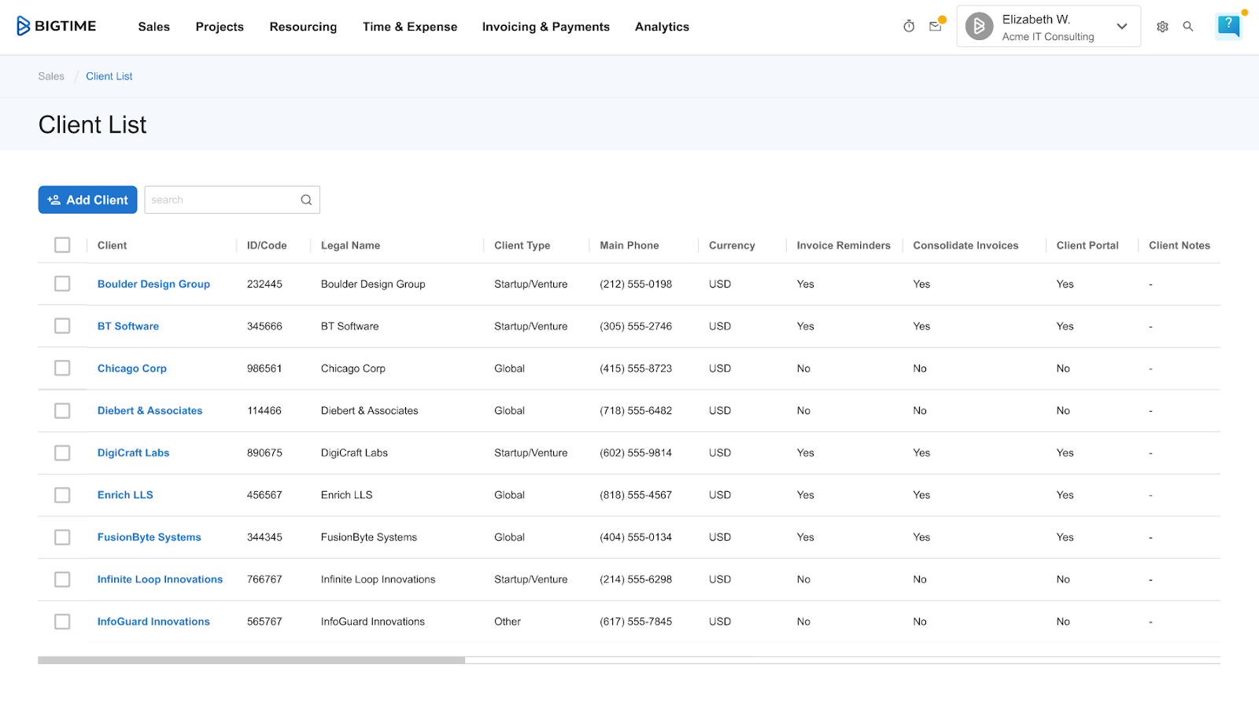Click into the client search field
Screen dimensions: 1259x719
click(x=222, y=200)
